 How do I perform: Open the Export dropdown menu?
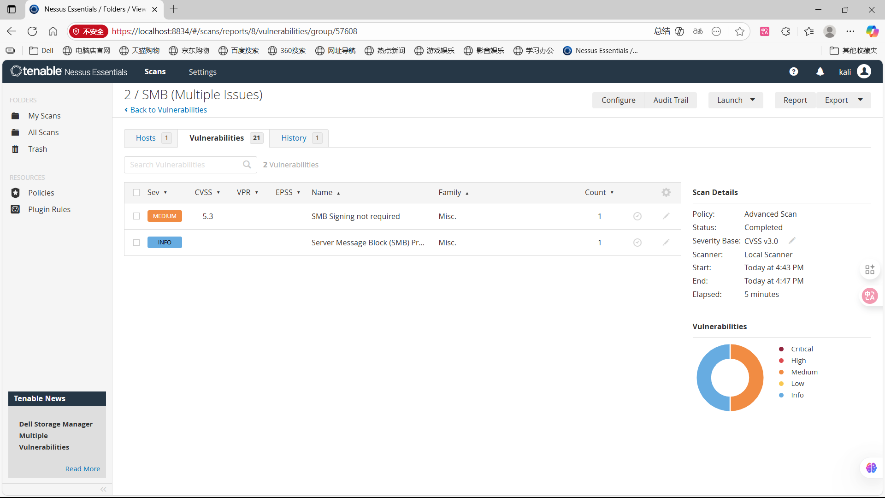(x=844, y=100)
